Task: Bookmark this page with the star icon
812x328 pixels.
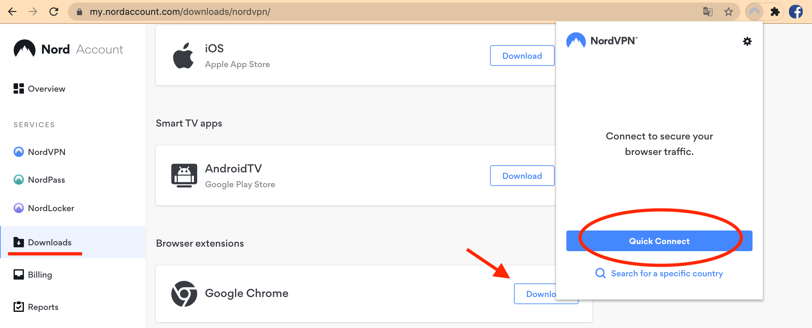Action: tap(728, 12)
